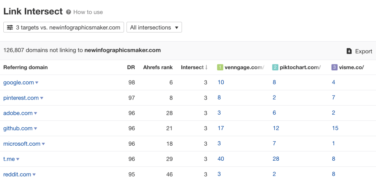
Task: Expand the github.com dropdown arrow
Action: 36,128
